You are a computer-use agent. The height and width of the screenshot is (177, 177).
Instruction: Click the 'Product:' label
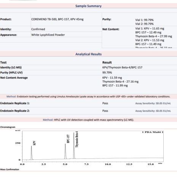tap(6, 19)
